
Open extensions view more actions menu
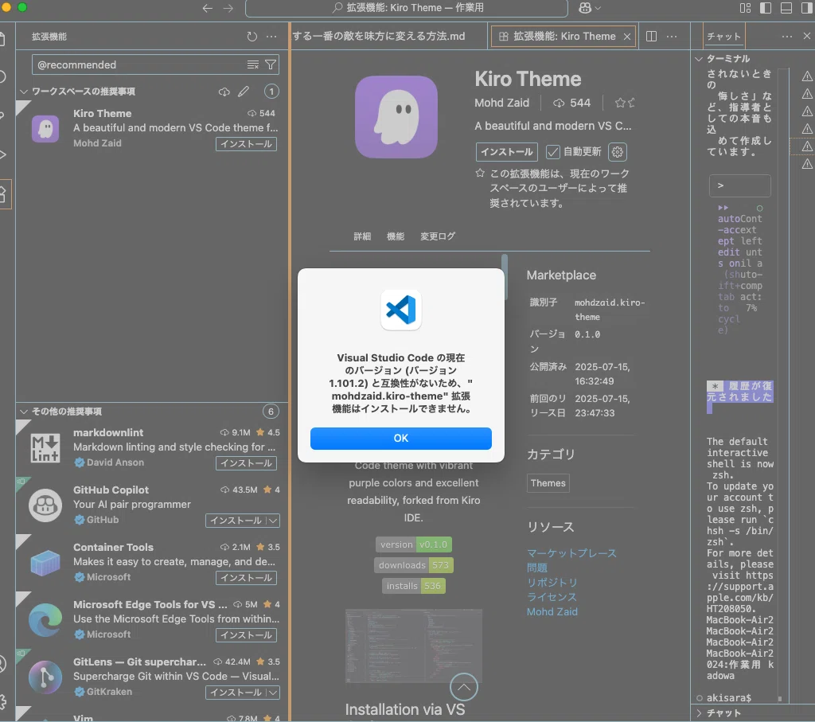coord(271,37)
